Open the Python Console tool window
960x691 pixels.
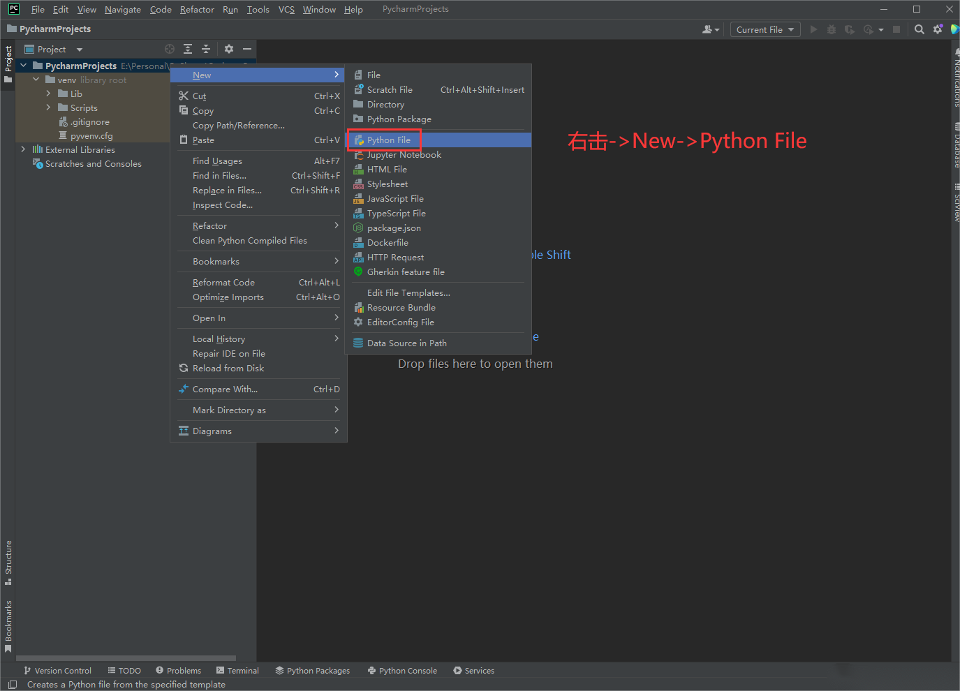coord(402,671)
